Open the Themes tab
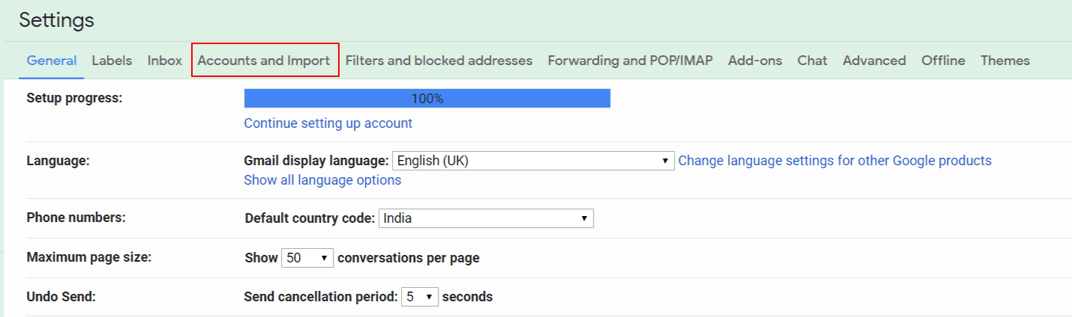 click(1005, 61)
